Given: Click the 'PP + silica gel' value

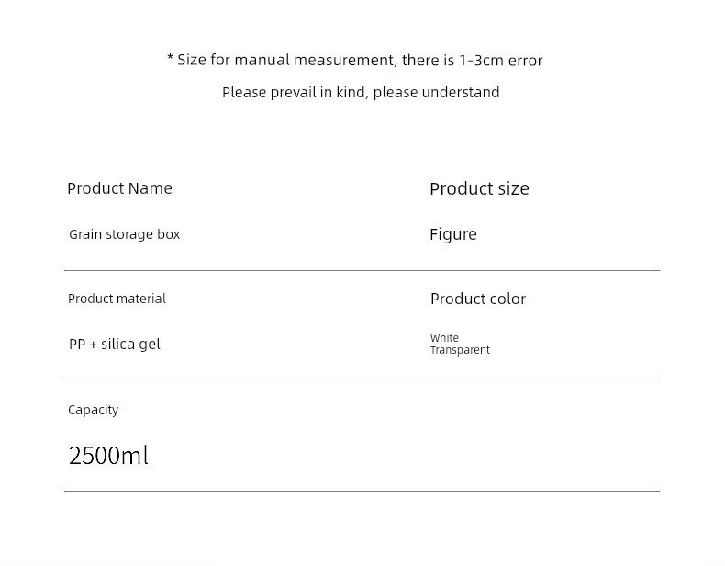Looking at the screenshot, I should [115, 345].
